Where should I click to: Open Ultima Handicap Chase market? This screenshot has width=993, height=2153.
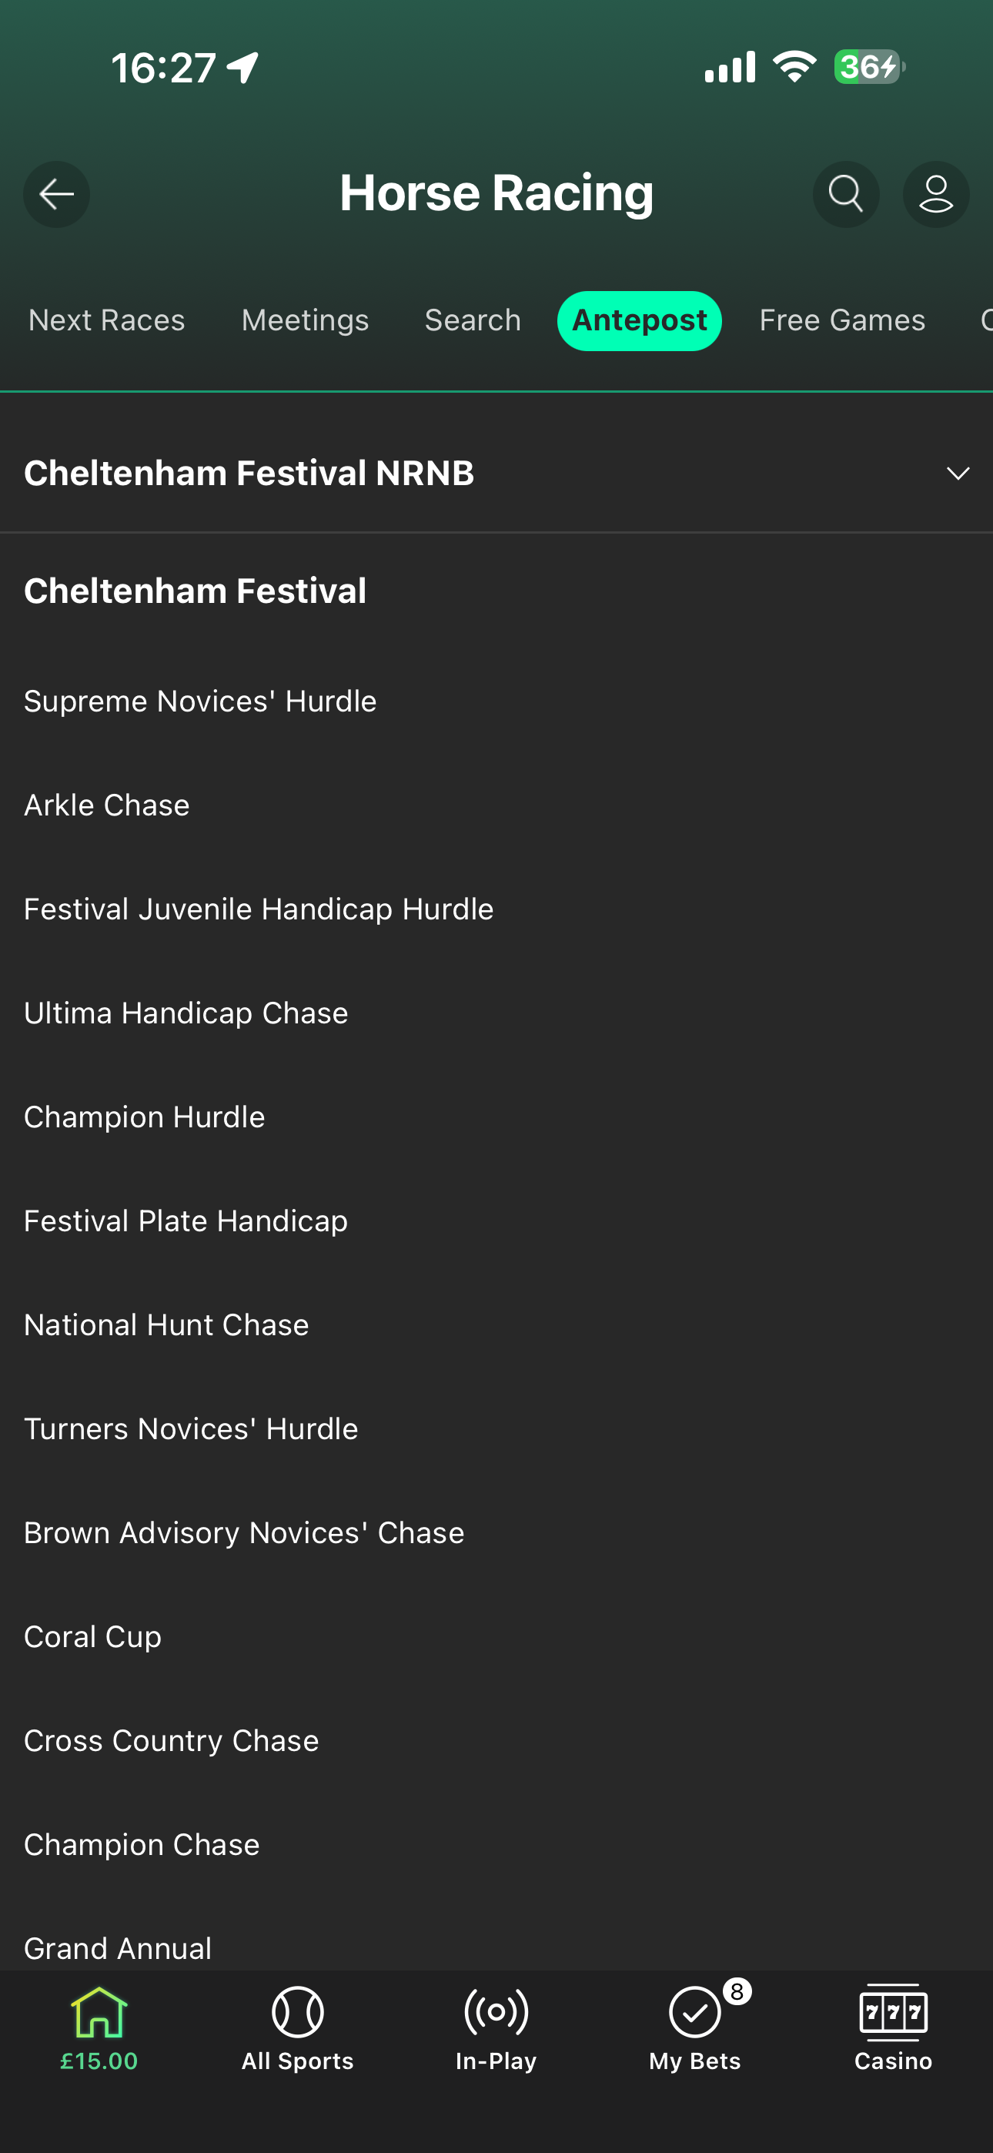click(186, 1013)
